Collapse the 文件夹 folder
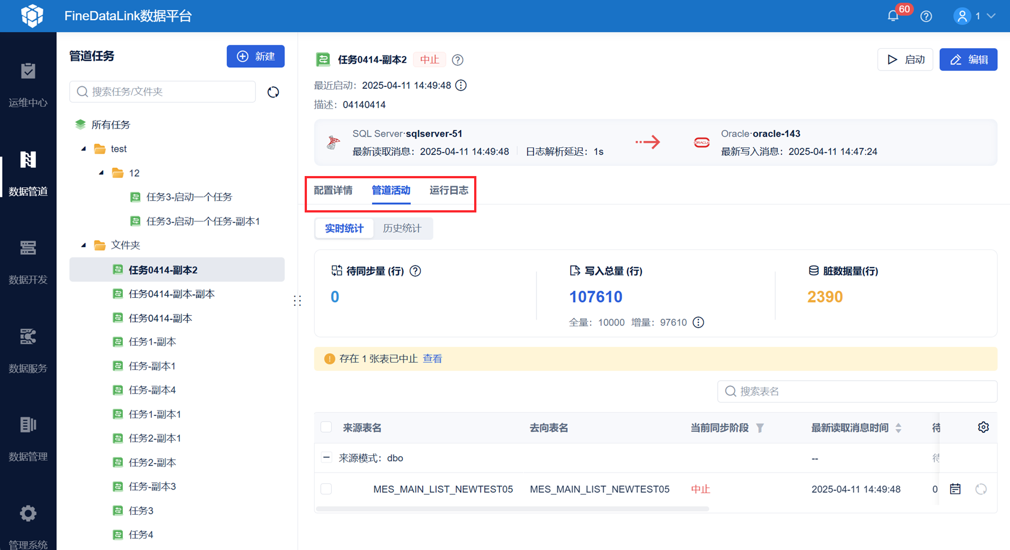 tap(84, 245)
